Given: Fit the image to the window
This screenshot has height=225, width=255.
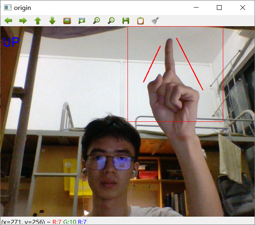Looking at the screenshot, I should pyautogui.click(x=82, y=21).
